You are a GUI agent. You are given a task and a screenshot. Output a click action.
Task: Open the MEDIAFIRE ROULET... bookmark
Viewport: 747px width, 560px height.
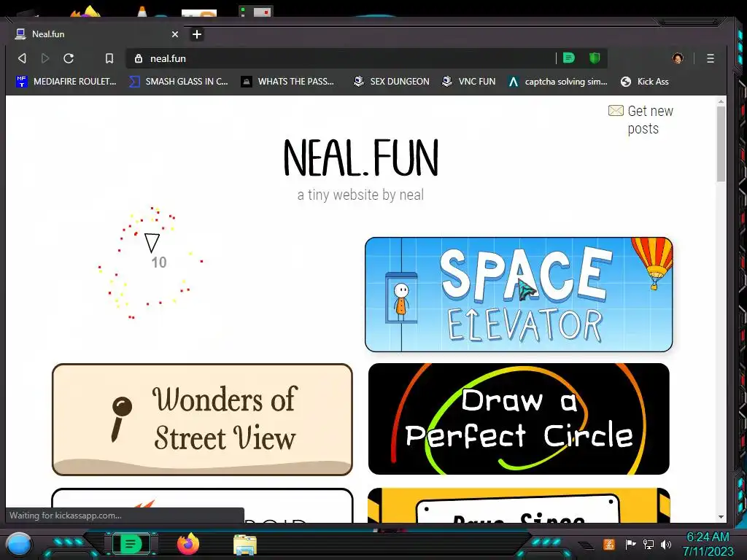(66, 82)
